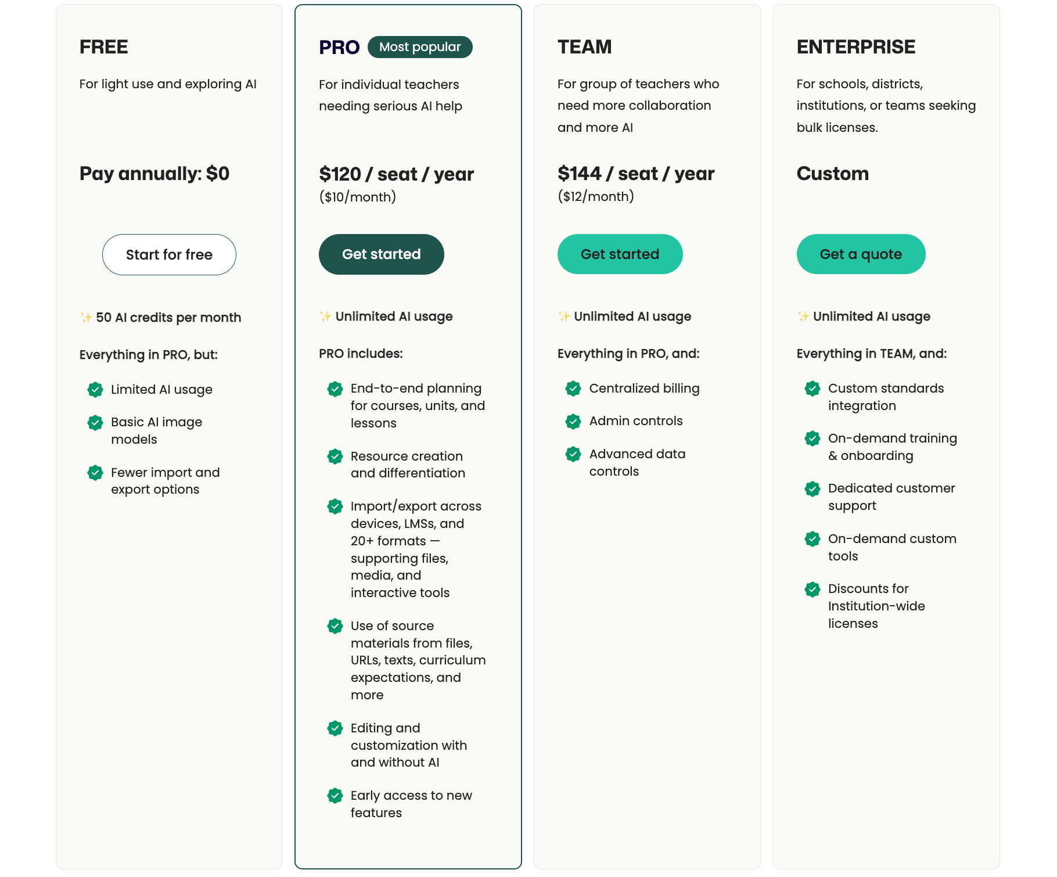This screenshot has width=1057, height=877.
Task: Click the 'Pay annually: $0' text
Action: click(154, 173)
